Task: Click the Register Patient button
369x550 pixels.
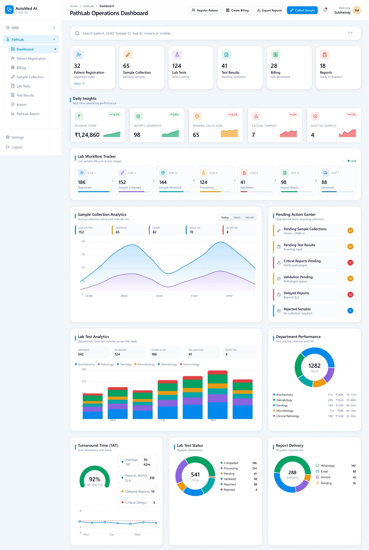Action: pos(205,10)
